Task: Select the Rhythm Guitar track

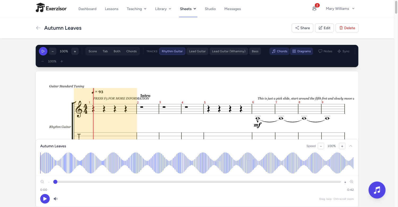Action: [172, 51]
